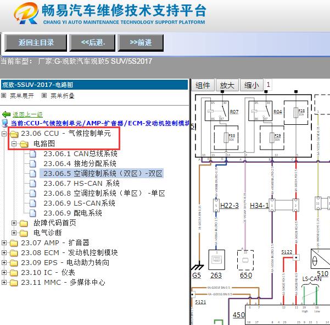Viewport: 330px width, 325px height.
Task: Click the 23.06.8 document page icon
Action: pos(32,193)
